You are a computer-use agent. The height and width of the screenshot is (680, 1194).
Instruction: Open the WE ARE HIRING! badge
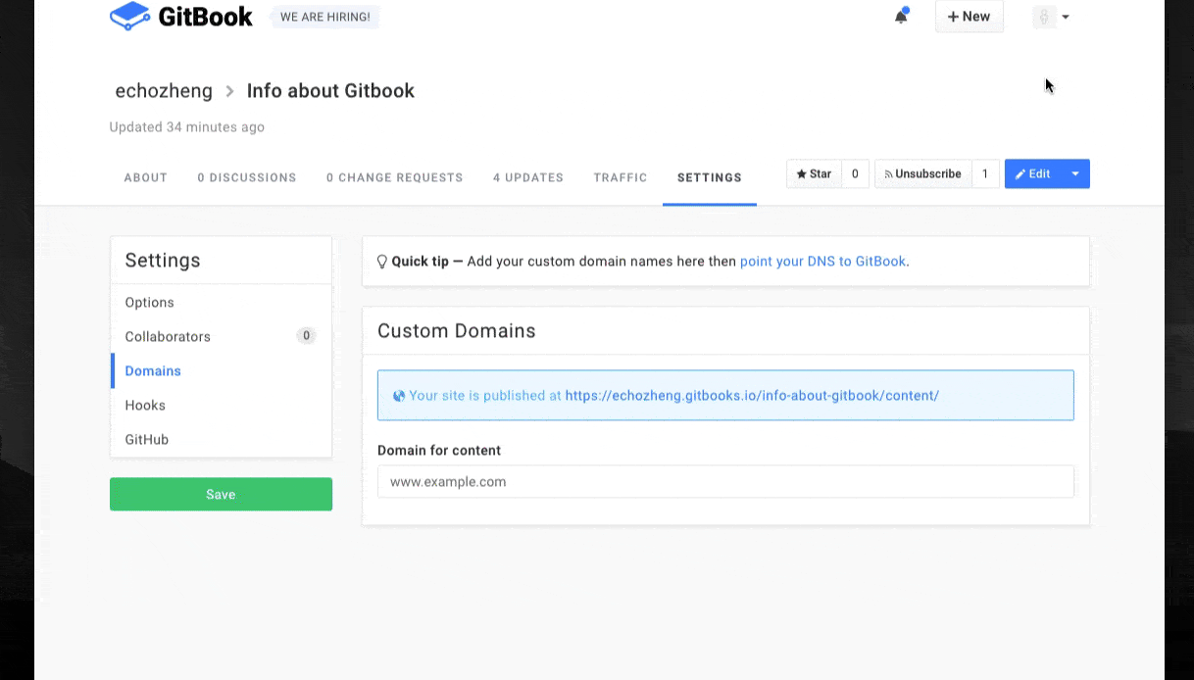[x=324, y=17]
